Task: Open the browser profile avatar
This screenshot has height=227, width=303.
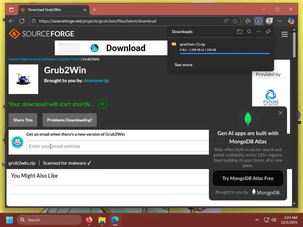Action: pos(269,21)
